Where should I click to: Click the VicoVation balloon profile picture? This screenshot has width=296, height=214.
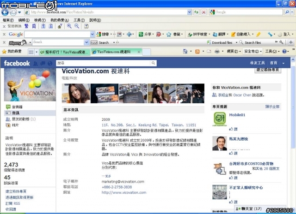30,85
